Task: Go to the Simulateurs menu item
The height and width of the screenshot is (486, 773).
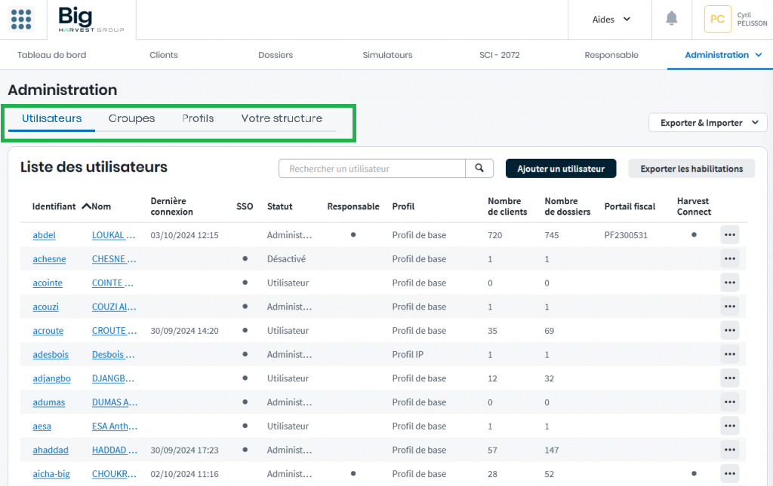Action: coord(387,55)
